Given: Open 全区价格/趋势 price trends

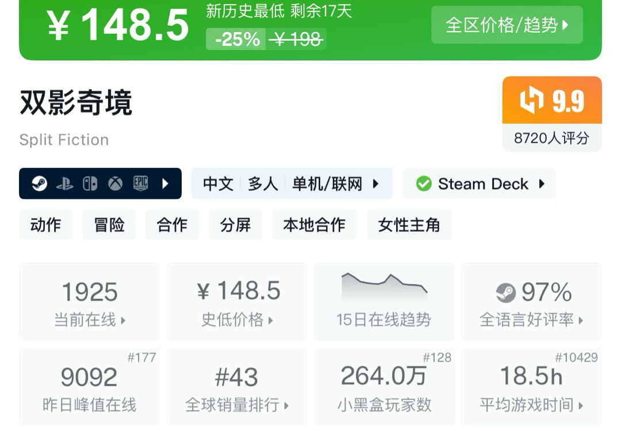Looking at the screenshot, I should tap(507, 25).
